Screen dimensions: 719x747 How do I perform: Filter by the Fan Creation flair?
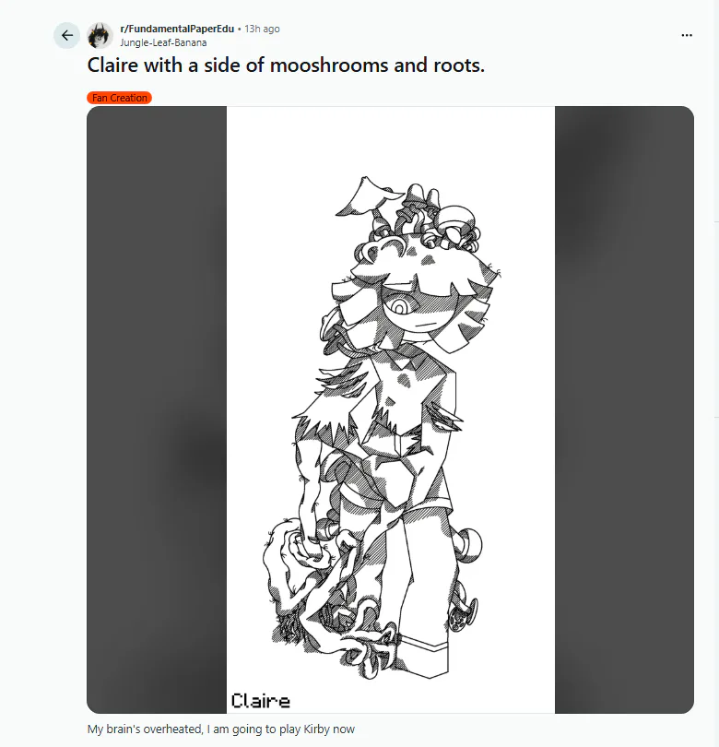coord(119,98)
